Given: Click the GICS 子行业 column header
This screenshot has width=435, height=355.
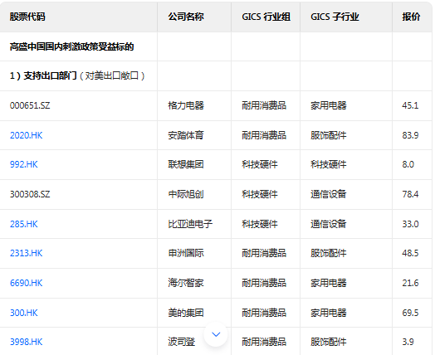Looking at the screenshot, I should pos(346,17).
